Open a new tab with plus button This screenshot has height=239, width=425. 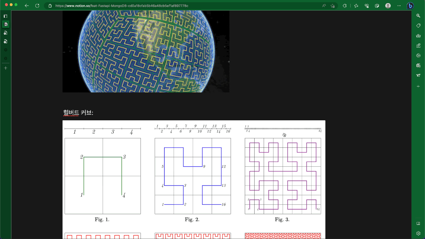point(6,68)
